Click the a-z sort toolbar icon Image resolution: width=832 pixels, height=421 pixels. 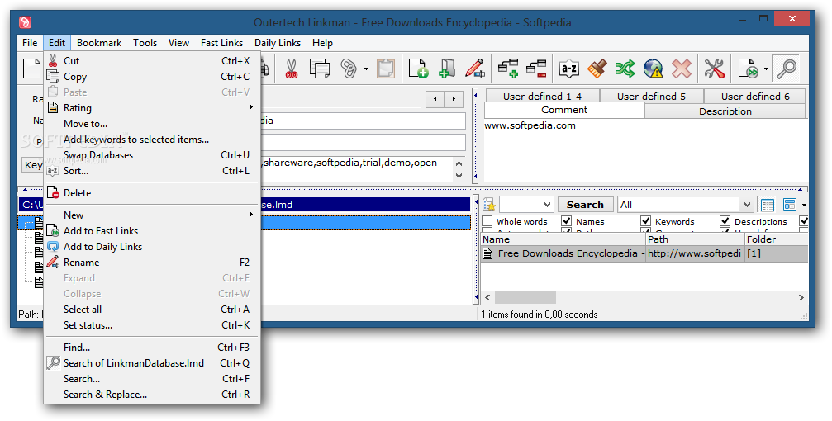tap(568, 69)
